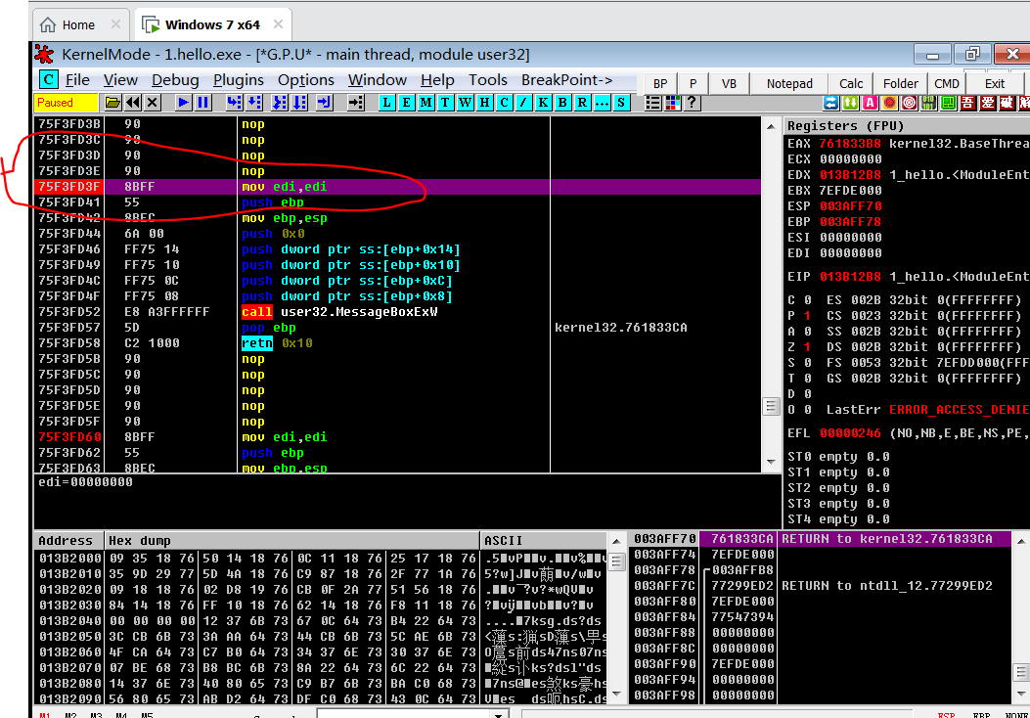Open the Options menu
This screenshot has width=1030, height=718.
(305, 80)
